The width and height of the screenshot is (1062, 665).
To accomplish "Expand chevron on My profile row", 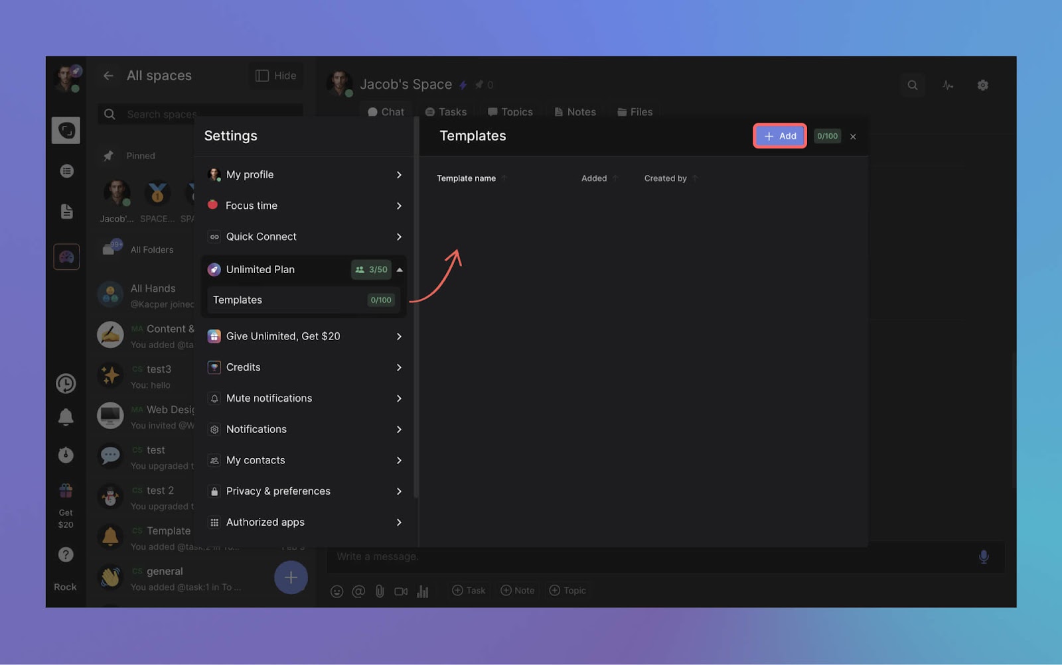I will pos(399,174).
